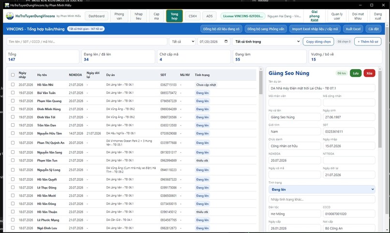This screenshot has height=233, width=390.
Task: Check the box for Trần Văn Dan
Action: click(13, 125)
